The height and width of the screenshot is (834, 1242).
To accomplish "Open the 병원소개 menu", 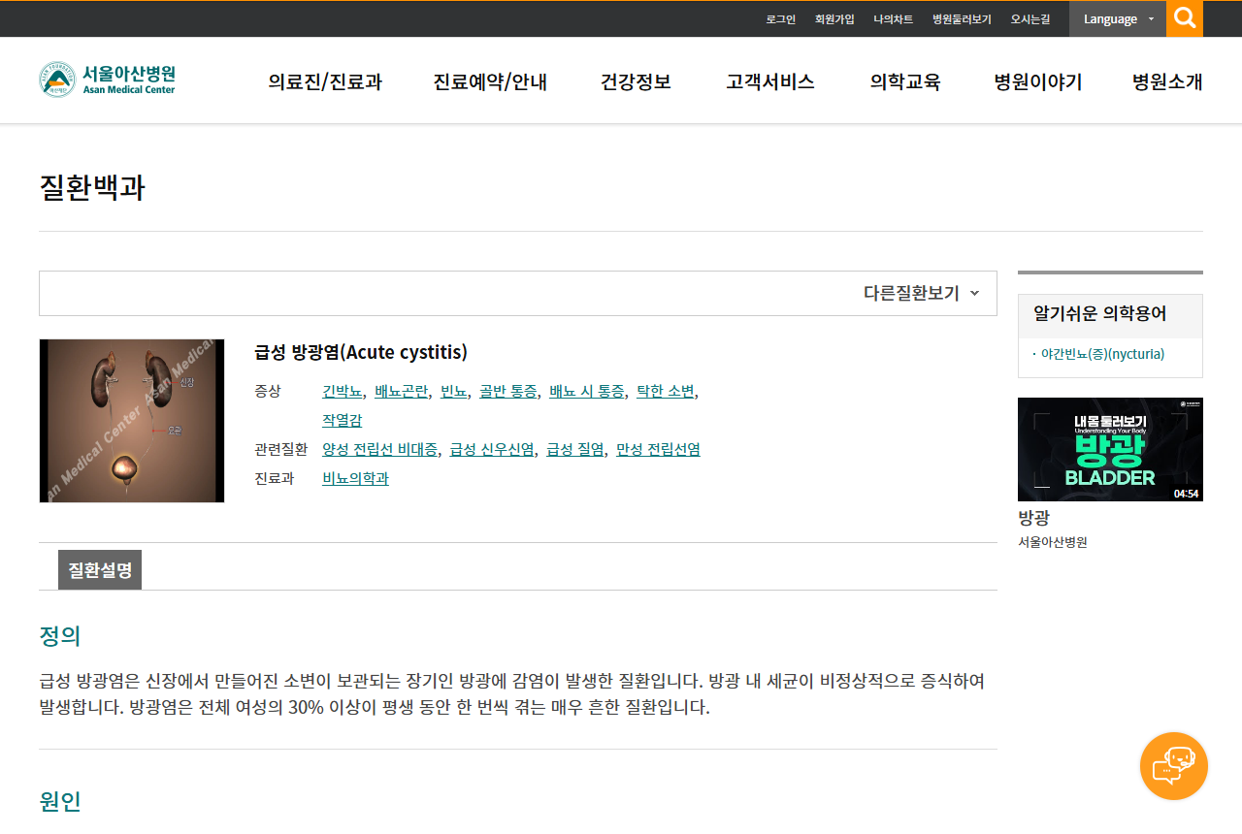I will [x=1167, y=81].
